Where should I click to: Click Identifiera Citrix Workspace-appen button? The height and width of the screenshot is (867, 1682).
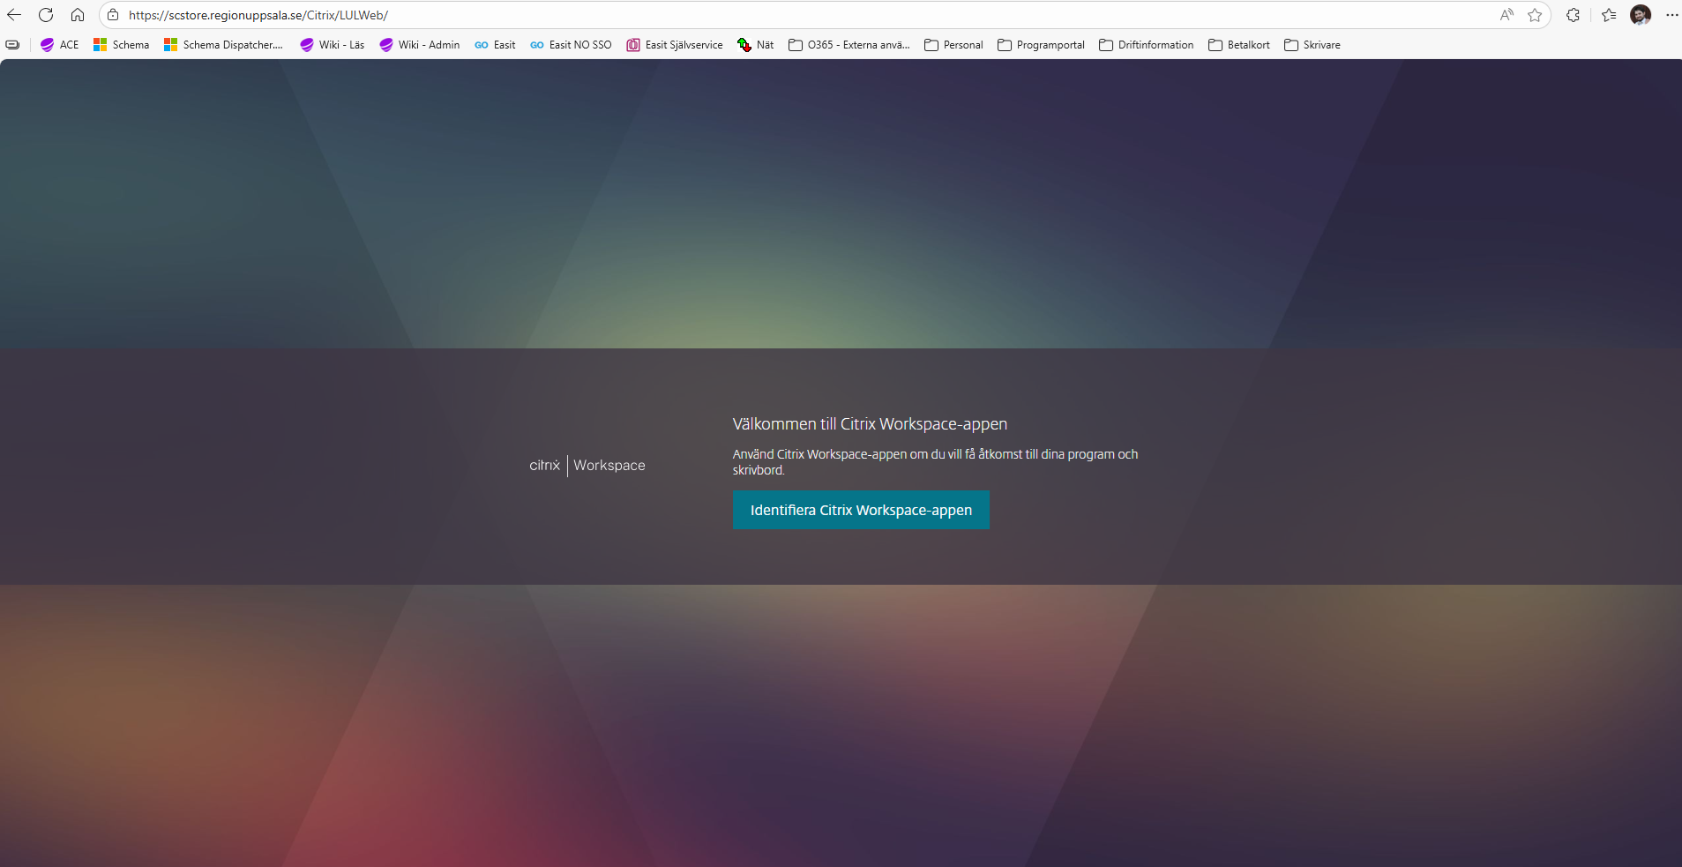(861, 510)
